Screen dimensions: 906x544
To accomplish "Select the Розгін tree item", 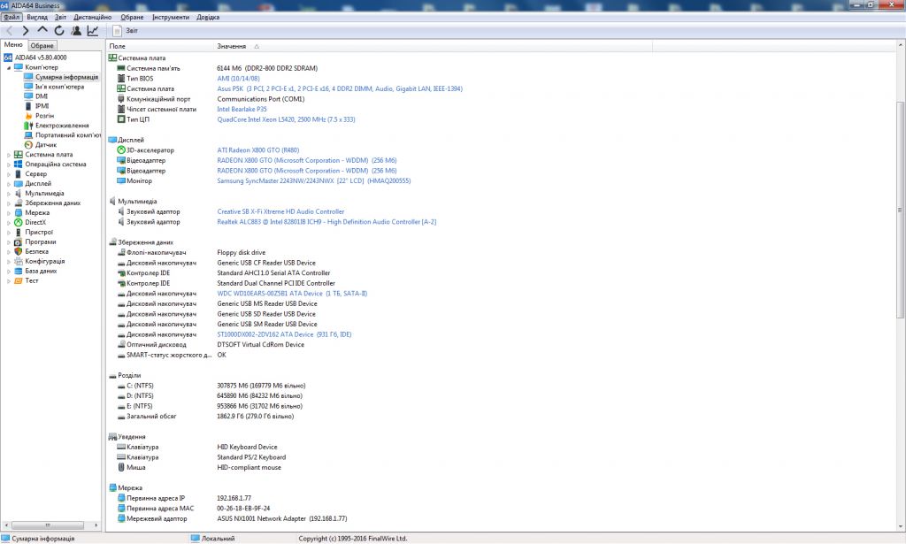I will pyautogui.click(x=44, y=116).
